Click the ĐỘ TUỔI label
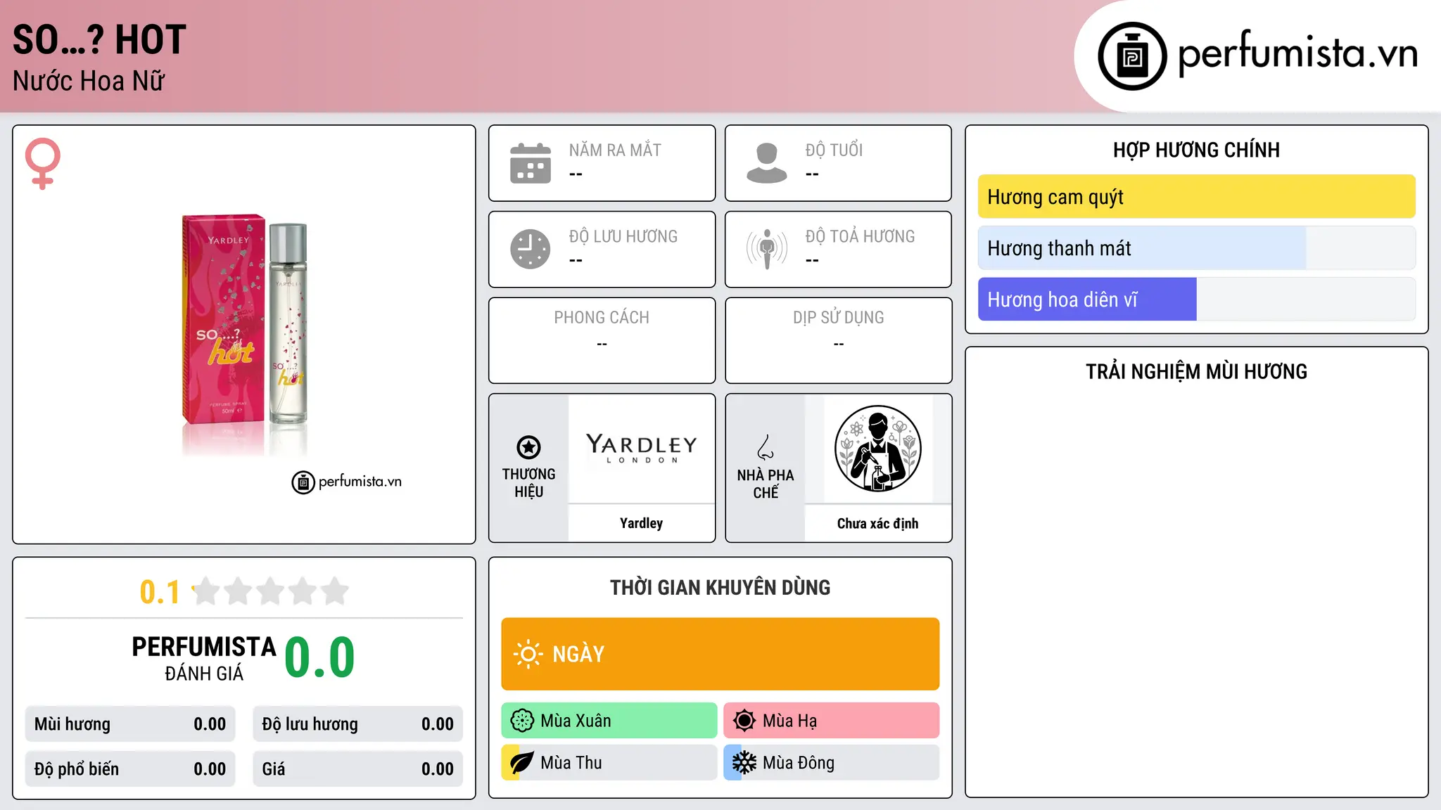Screen dimensions: 1441x810 click(x=834, y=150)
